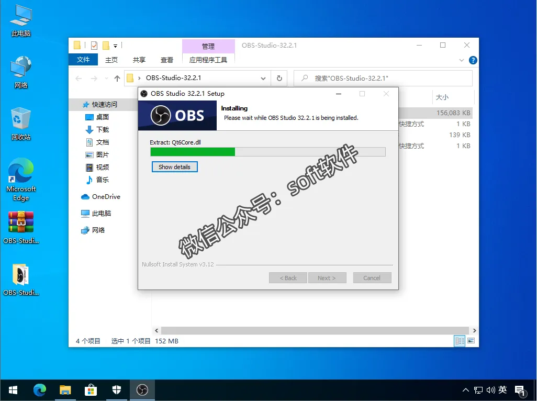
Task: Click the Show details button
Action: click(175, 167)
